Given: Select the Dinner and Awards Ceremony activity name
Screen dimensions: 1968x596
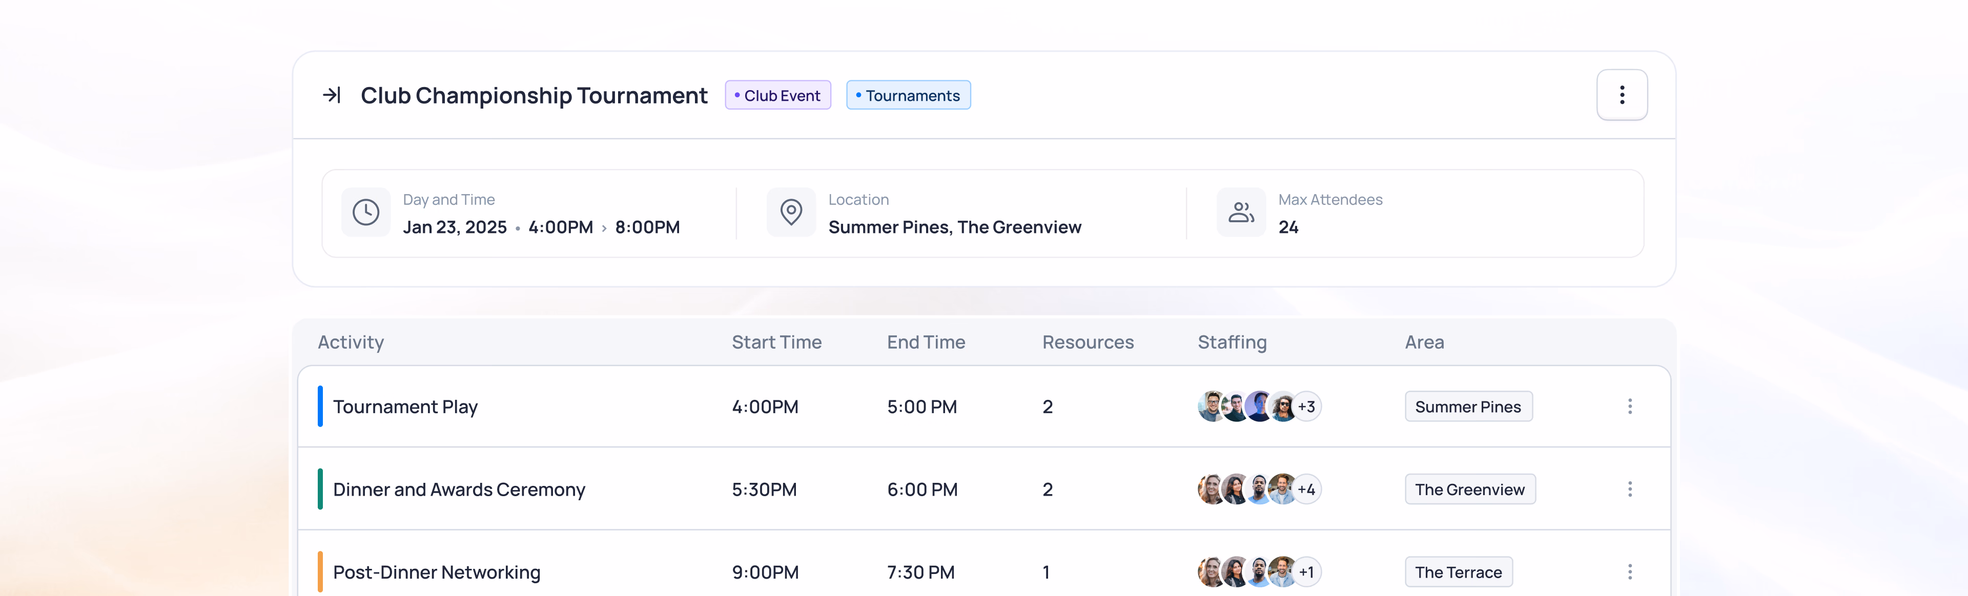Looking at the screenshot, I should (459, 489).
